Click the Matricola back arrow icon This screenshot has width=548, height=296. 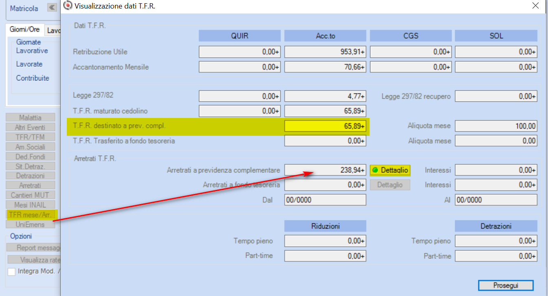52,8
